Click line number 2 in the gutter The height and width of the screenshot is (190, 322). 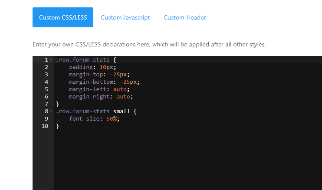(x=46, y=67)
